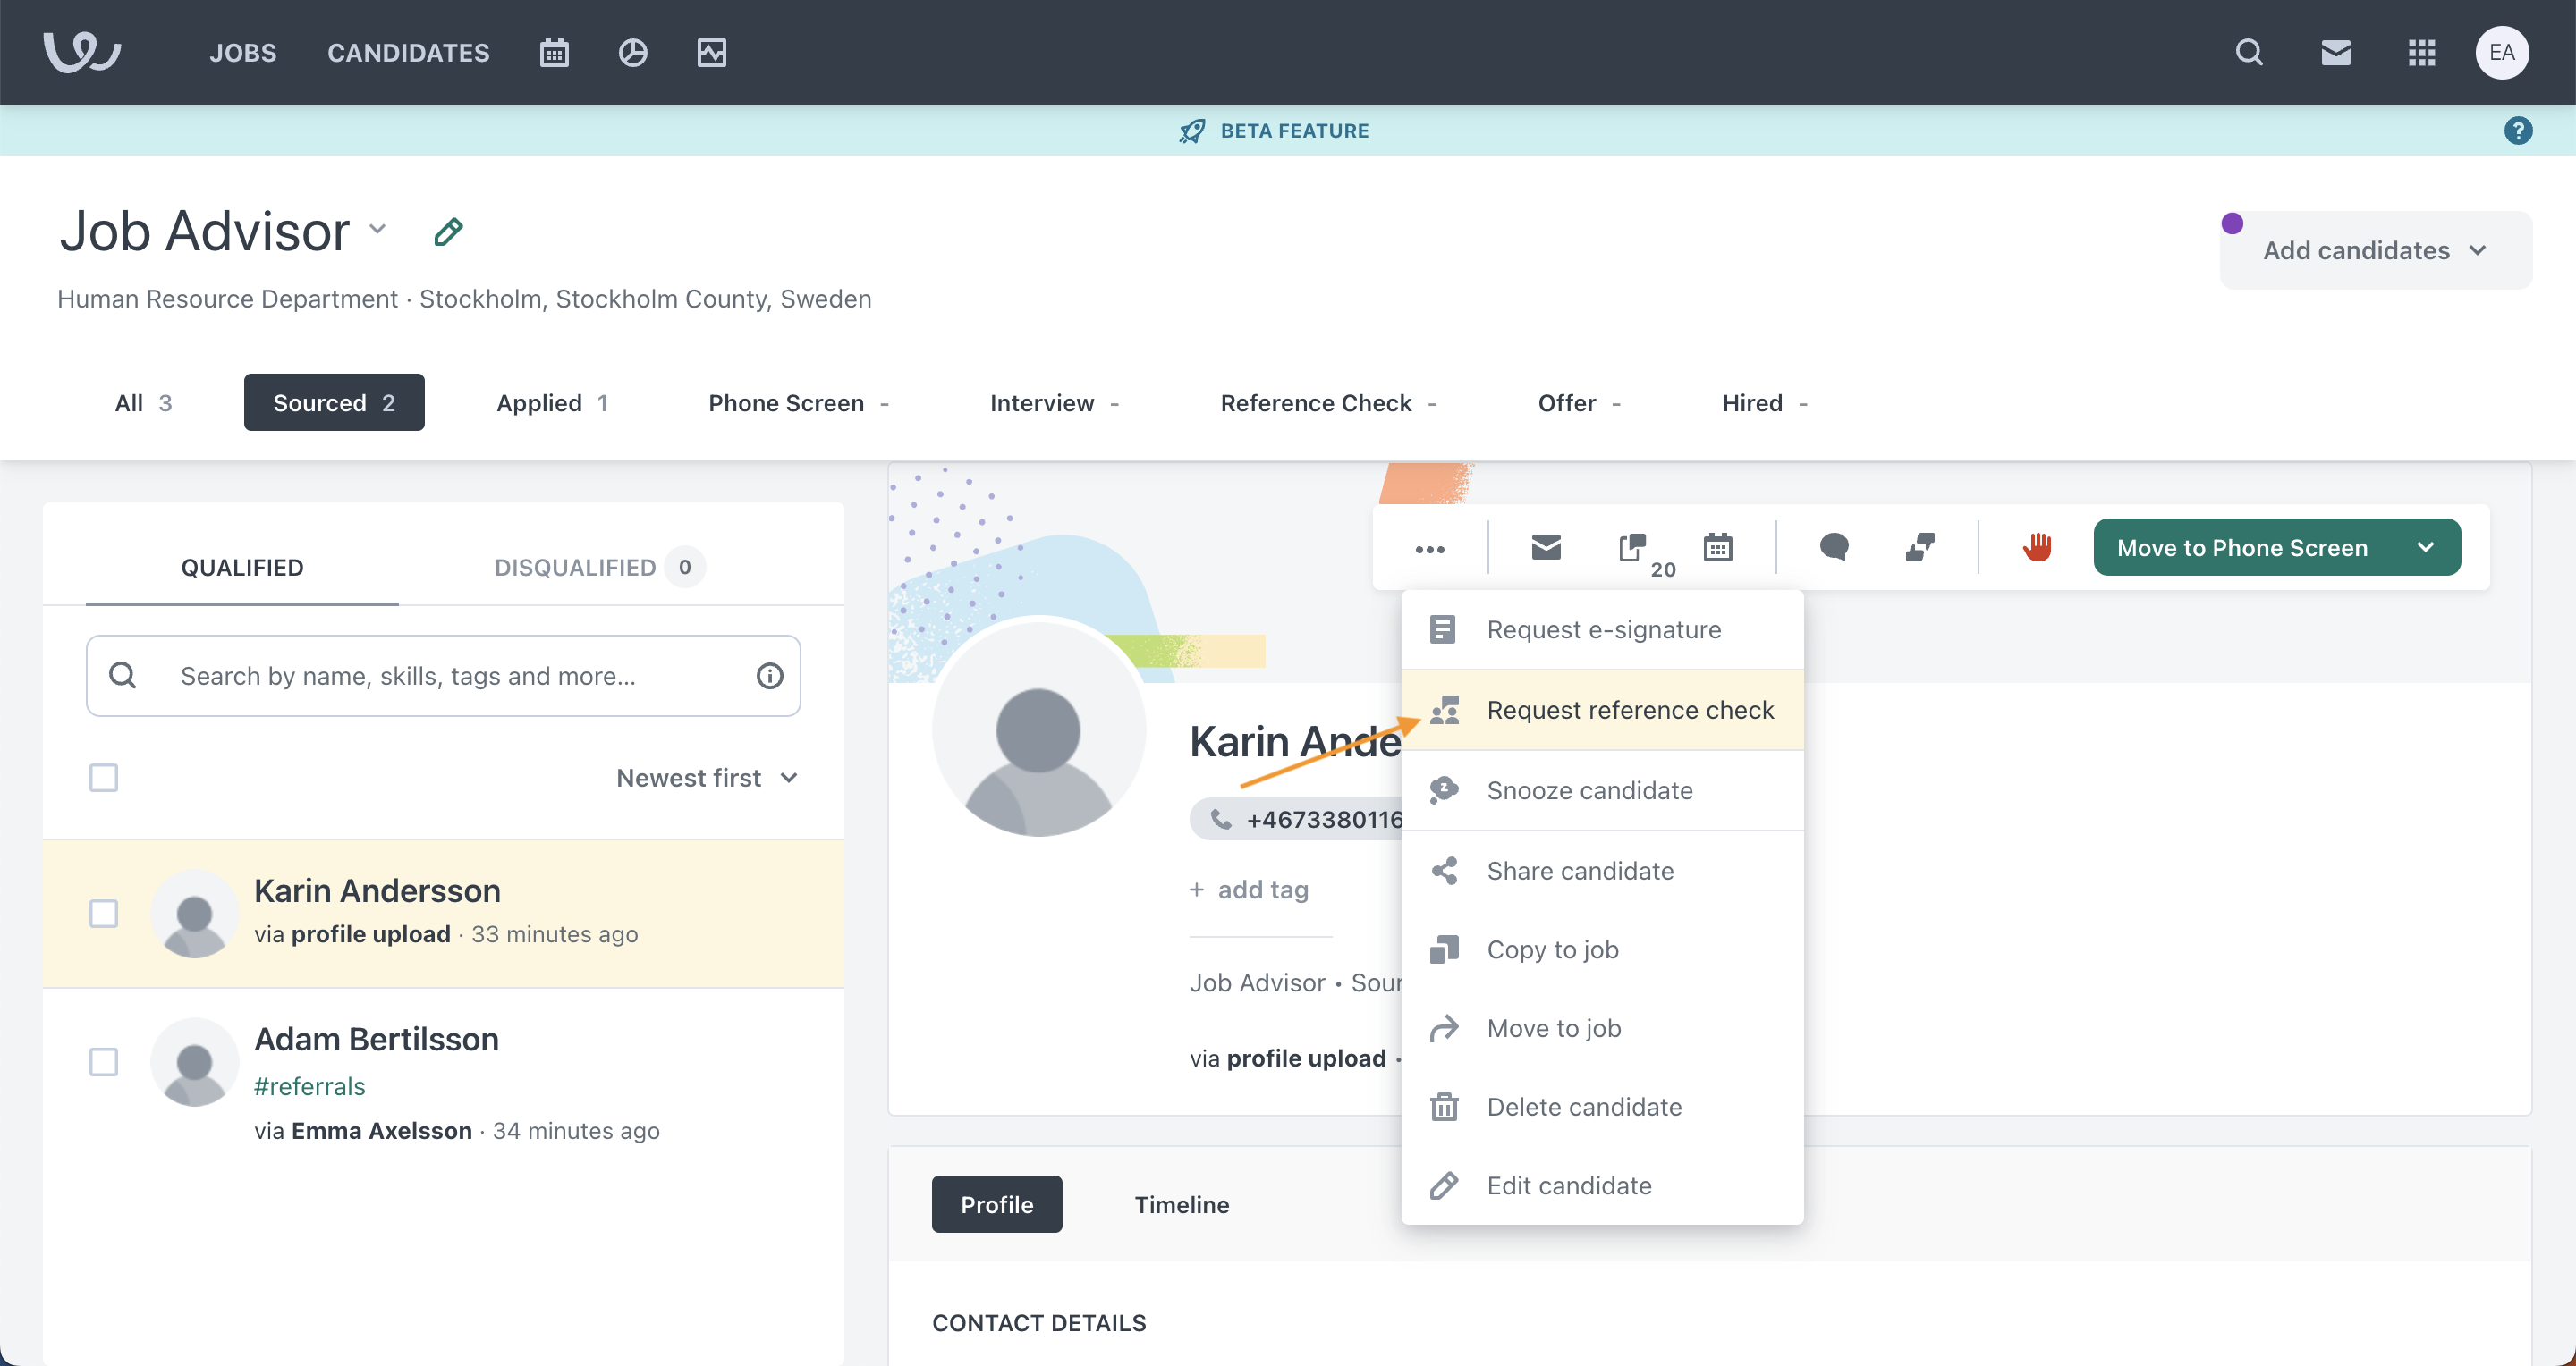Click the search magnifier in top bar

[x=2249, y=52]
